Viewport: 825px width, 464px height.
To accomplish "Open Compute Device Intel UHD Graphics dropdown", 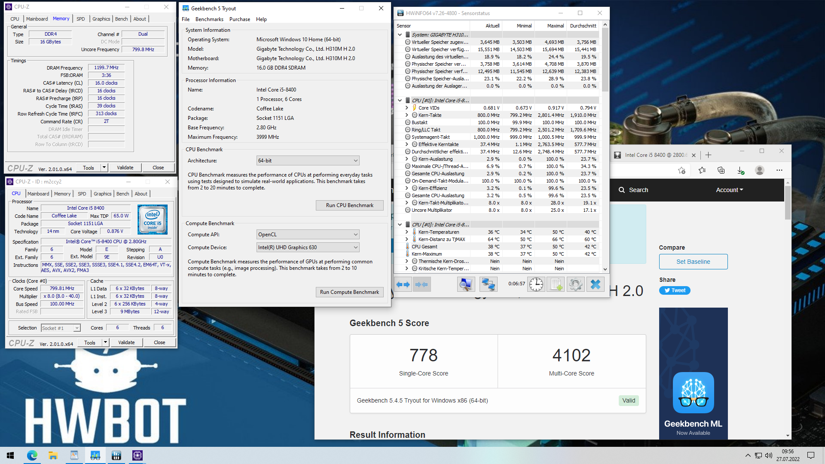I will tap(308, 247).
